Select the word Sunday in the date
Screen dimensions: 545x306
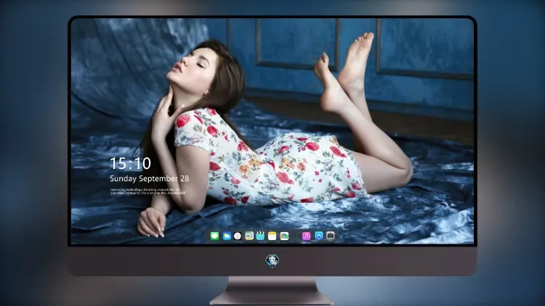123,178
